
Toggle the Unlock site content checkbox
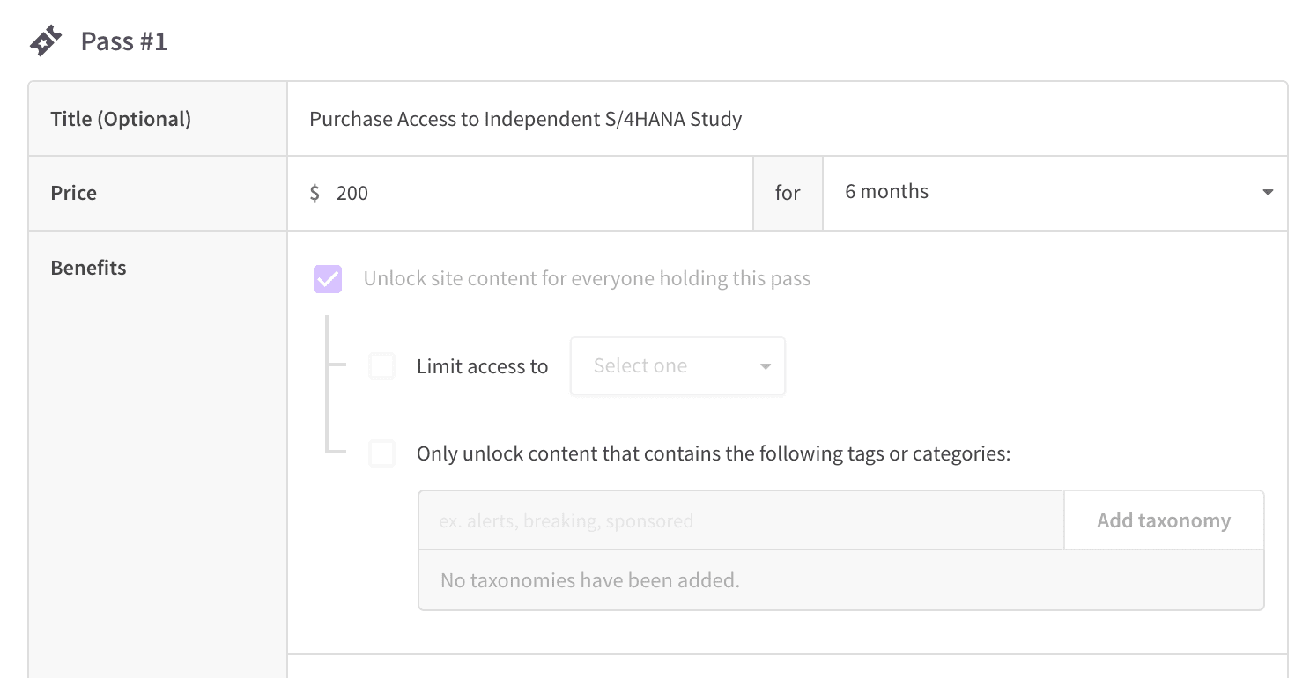coord(328,280)
